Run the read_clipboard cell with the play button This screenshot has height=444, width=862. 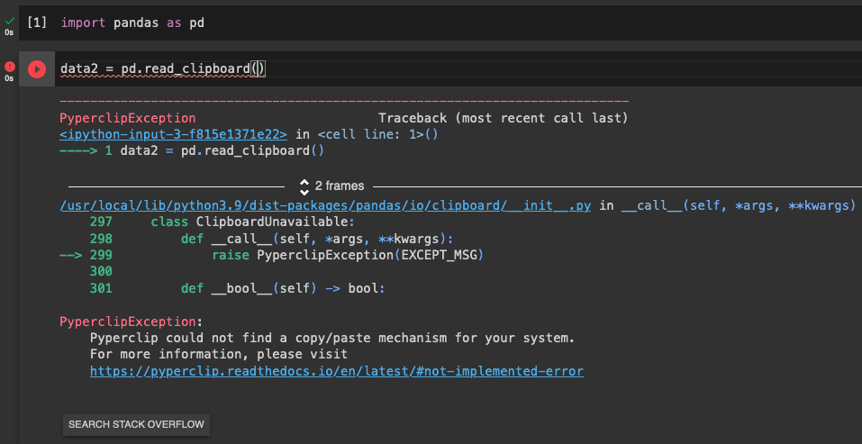[x=37, y=69]
